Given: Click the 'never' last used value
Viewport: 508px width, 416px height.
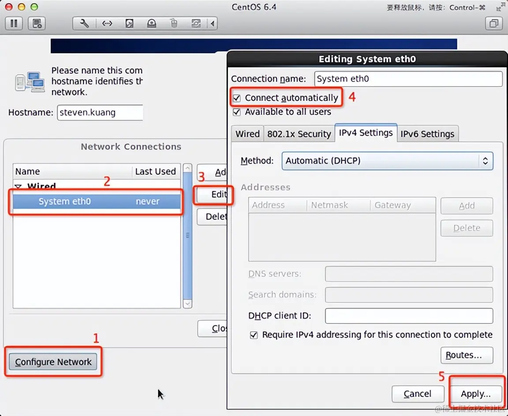Looking at the screenshot, I should 147,201.
